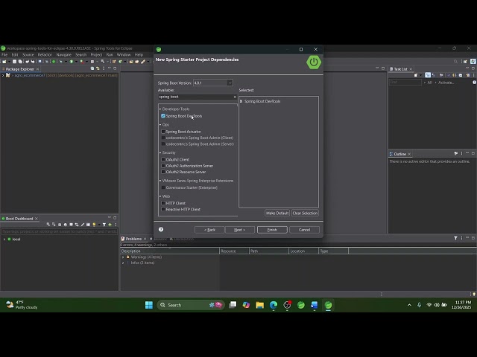The height and width of the screenshot is (357, 477).
Task: Click the Back button in dialog
Action: pyautogui.click(x=209, y=230)
